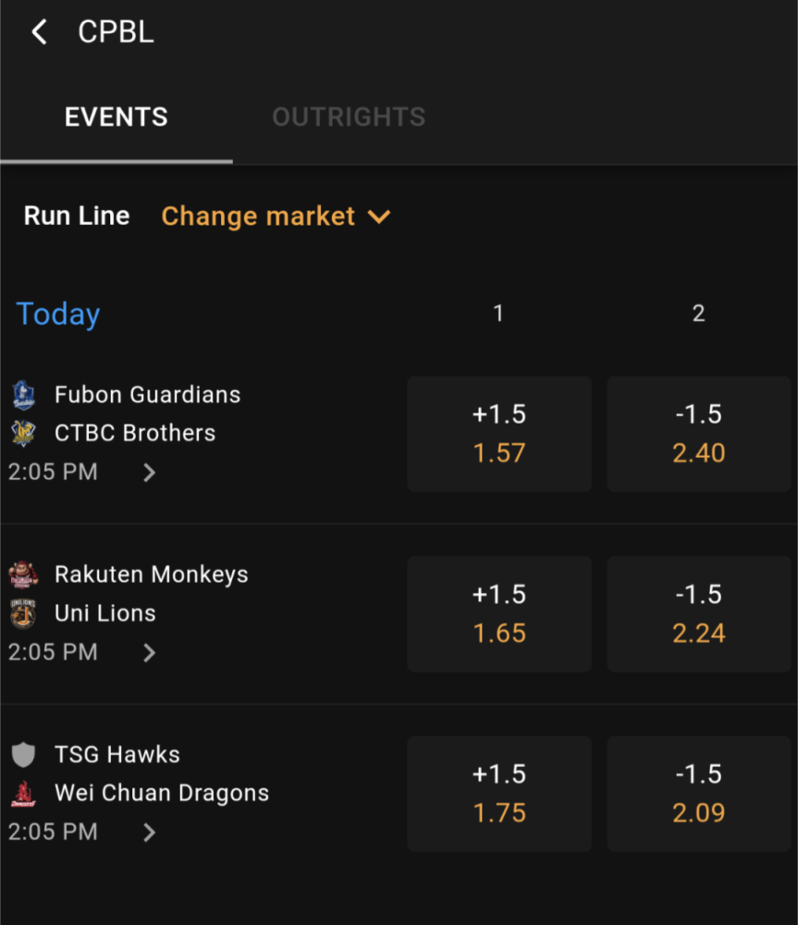Tap the back arrow next to CPBL
The width and height of the screenshot is (798, 925).
[x=39, y=31]
